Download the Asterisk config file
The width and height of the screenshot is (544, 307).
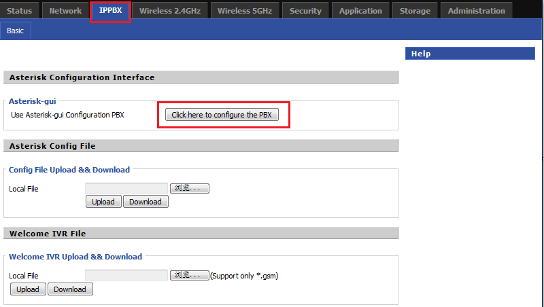point(146,202)
